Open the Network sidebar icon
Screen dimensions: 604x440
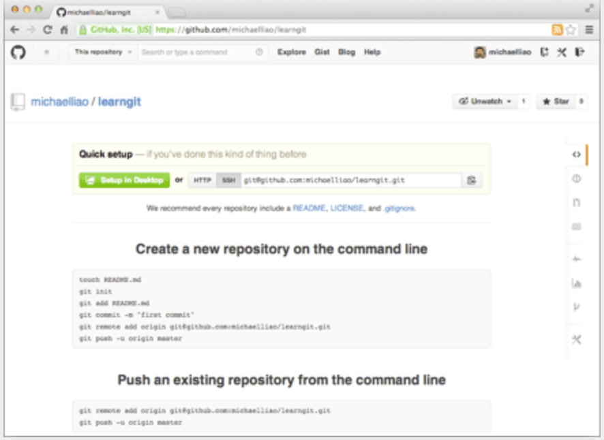click(576, 307)
